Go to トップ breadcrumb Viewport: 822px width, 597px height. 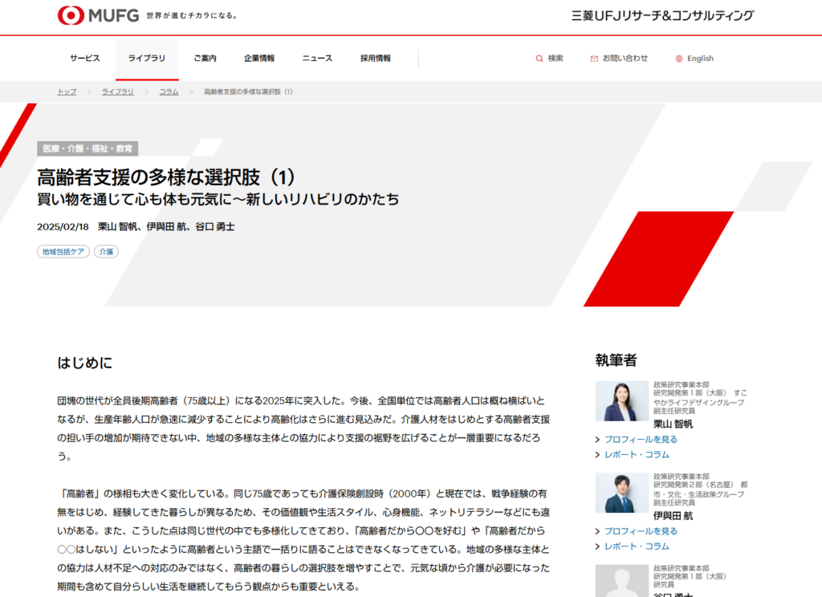click(x=67, y=91)
